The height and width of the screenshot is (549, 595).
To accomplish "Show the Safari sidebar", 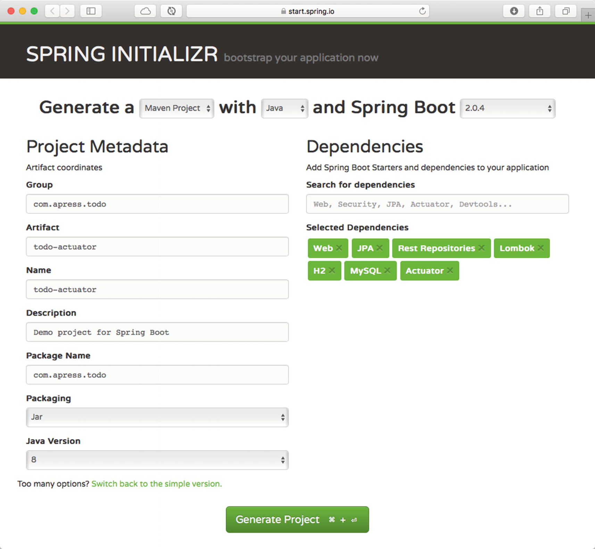I will point(91,11).
